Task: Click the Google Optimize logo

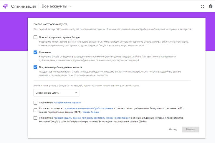Action: pos(5,6)
